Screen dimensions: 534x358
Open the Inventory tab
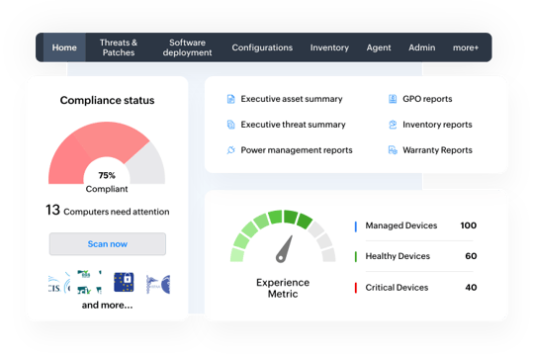329,47
